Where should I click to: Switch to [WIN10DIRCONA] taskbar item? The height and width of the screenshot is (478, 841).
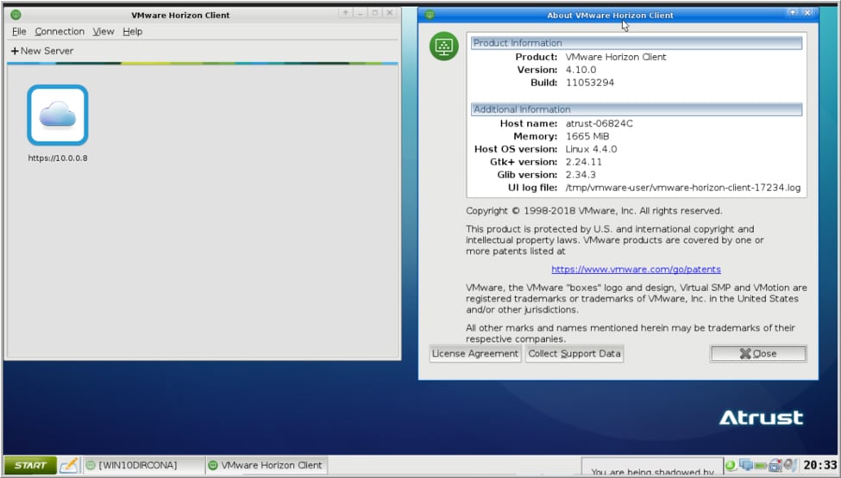[x=144, y=465]
